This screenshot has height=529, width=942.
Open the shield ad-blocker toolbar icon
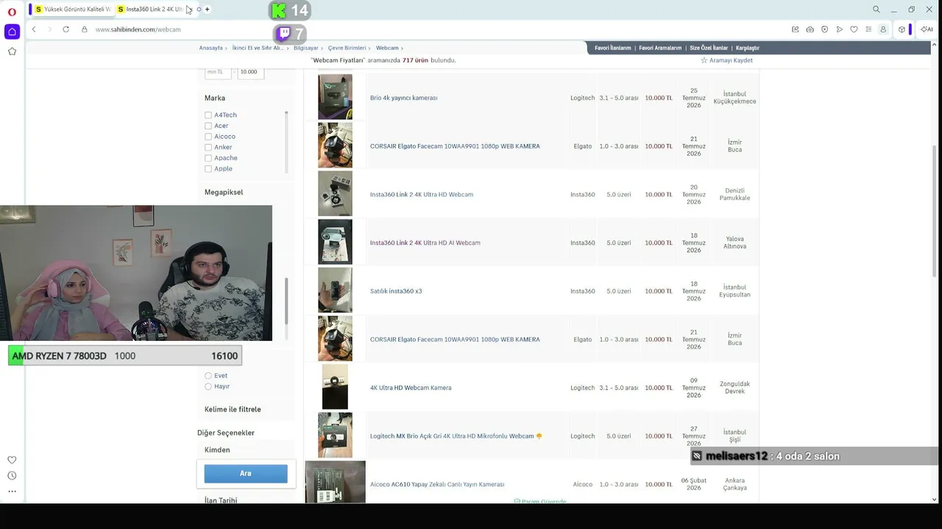point(824,29)
